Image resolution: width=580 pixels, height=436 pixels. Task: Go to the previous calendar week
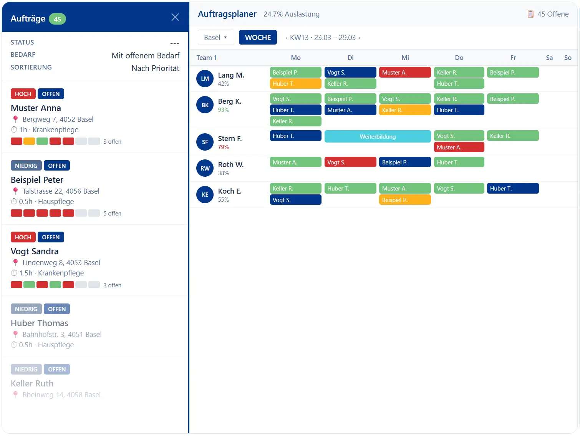[x=287, y=38]
